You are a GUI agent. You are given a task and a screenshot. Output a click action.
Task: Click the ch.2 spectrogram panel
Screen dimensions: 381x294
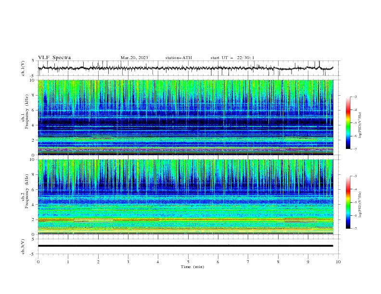click(x=185, y=197)
